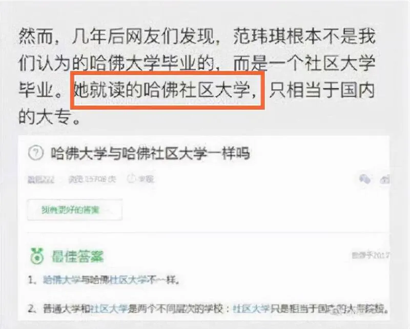Click the asker's username under the question title

pyautogui.click(x=41, y=179)
